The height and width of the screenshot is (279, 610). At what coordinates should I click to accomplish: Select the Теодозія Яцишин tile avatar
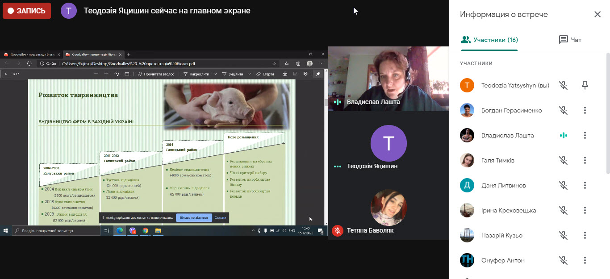[x=389, y=143]
